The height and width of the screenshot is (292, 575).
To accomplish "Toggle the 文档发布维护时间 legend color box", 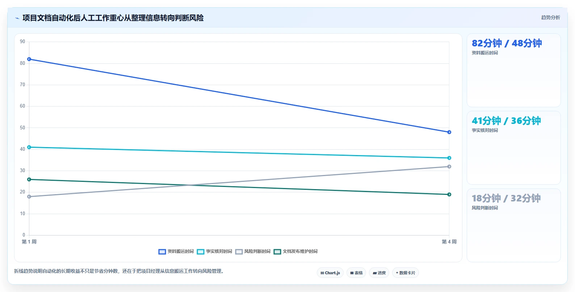I will pos(277,252).
